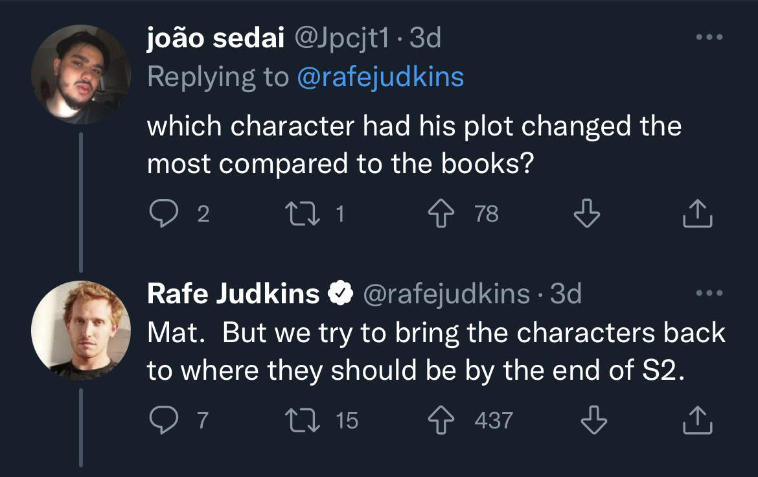Open Rafe Judkins' reply text about Mat
758x477 pixels.
pyautogui.click(x=435, y=351)
